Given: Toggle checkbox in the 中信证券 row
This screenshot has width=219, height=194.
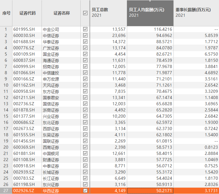Looking at the screenshot, I should pos(85,35).
